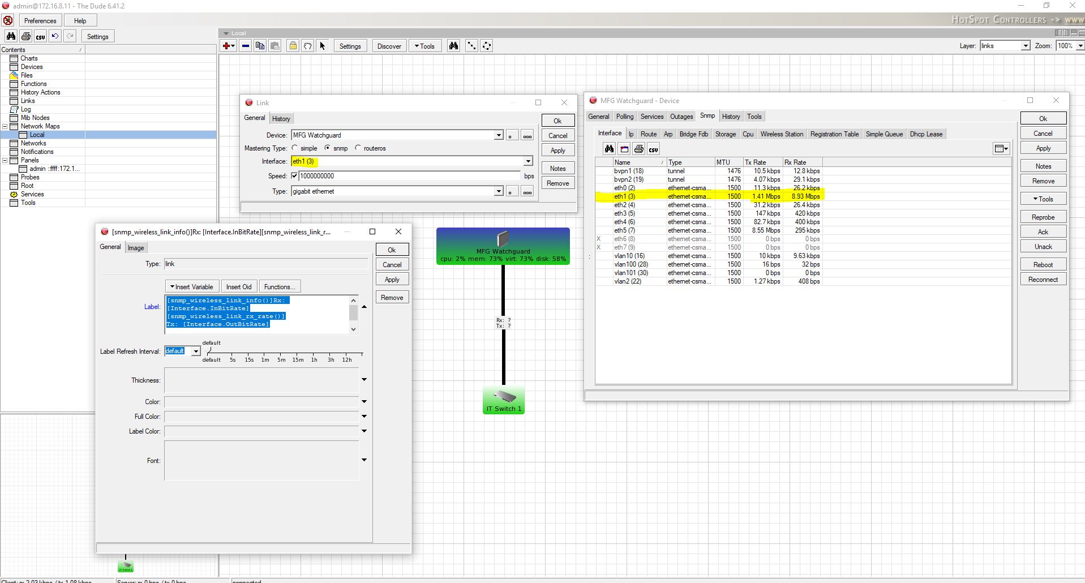Select the routeros mastering type radio
This screenshot has width=1085, height=583.
[358, 148]
